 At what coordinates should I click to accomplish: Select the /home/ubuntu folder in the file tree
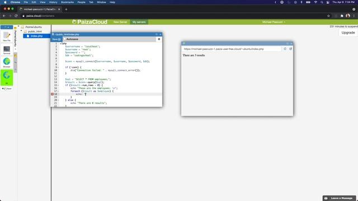(x=34, y=27)
